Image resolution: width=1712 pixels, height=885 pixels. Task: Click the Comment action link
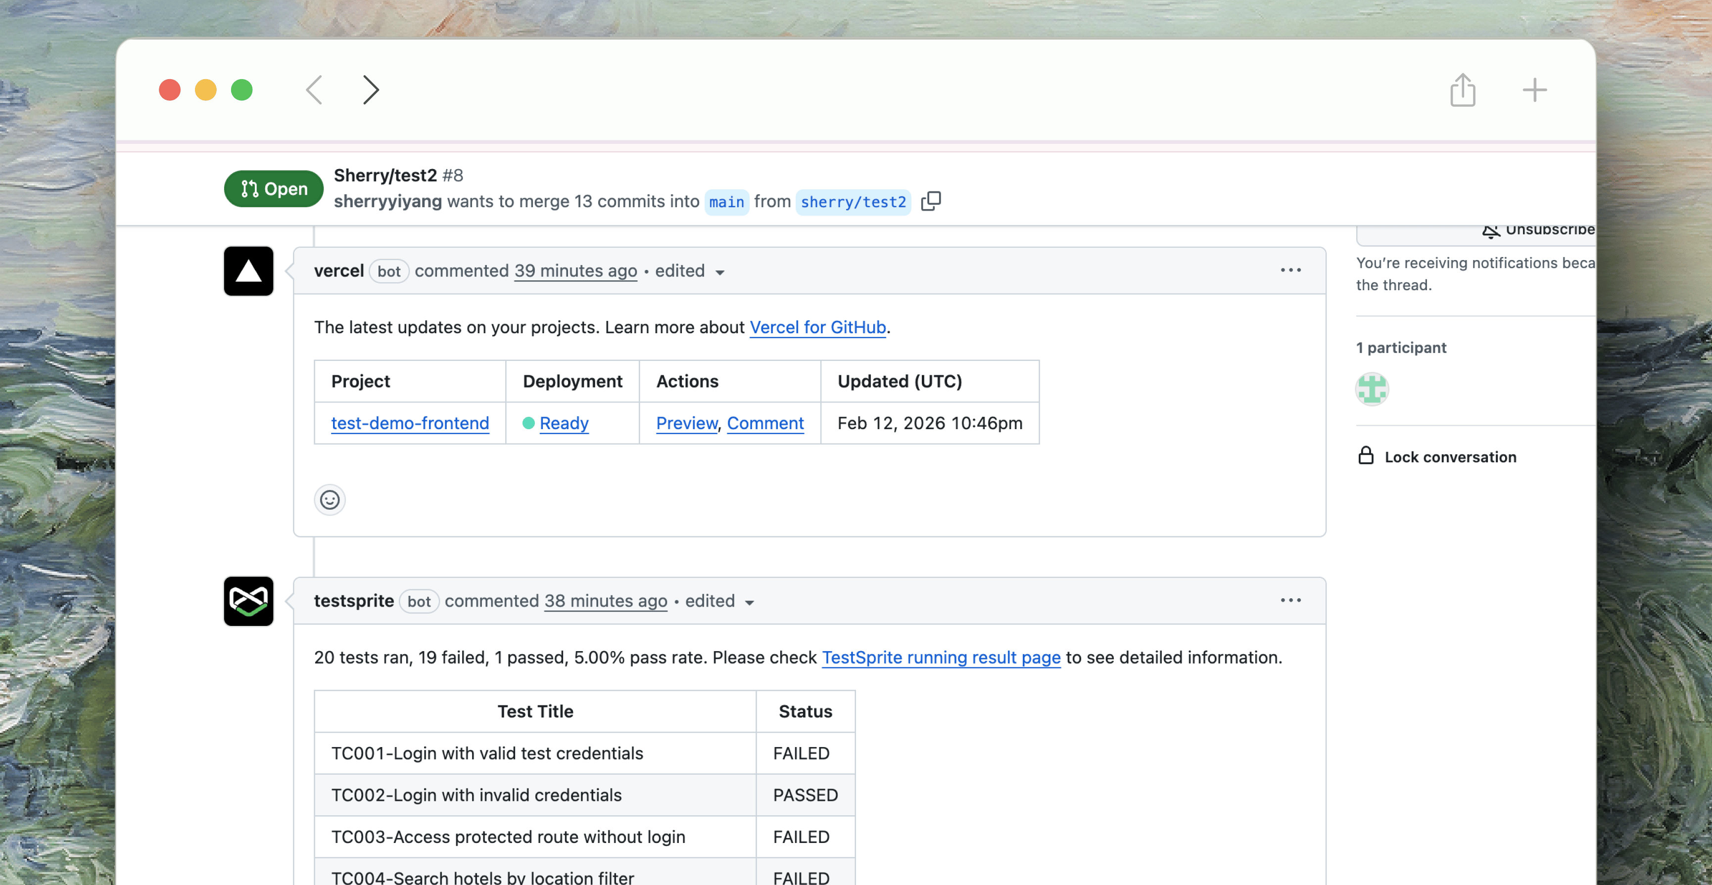(x=765, y=423)
